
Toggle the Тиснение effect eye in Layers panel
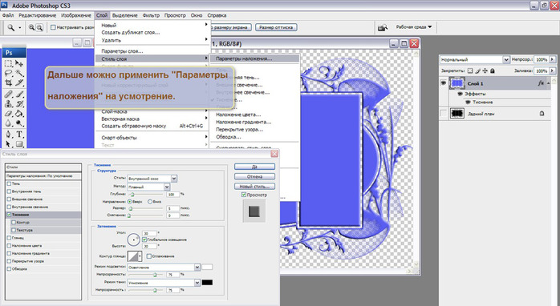click(468, 102)
